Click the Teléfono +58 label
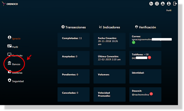 [140, 55]
